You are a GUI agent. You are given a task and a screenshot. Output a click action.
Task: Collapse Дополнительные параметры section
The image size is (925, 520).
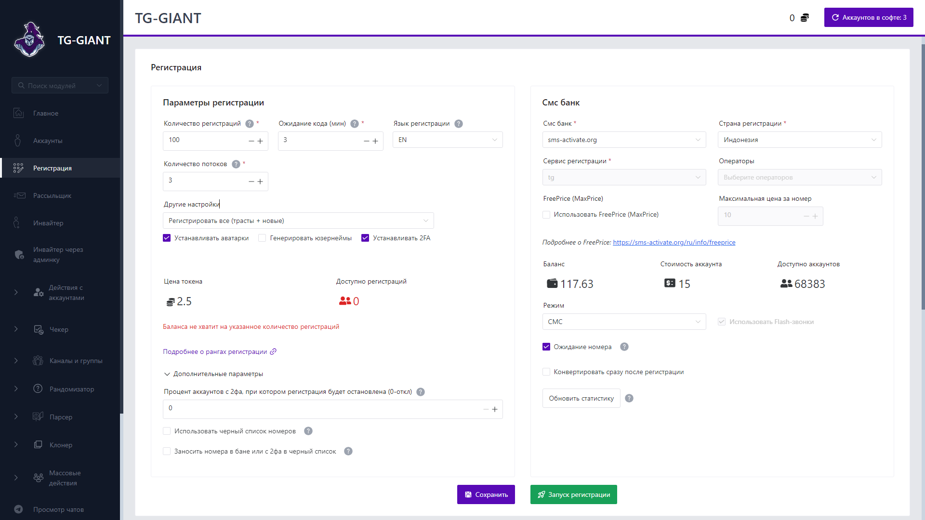coord(213,374)
